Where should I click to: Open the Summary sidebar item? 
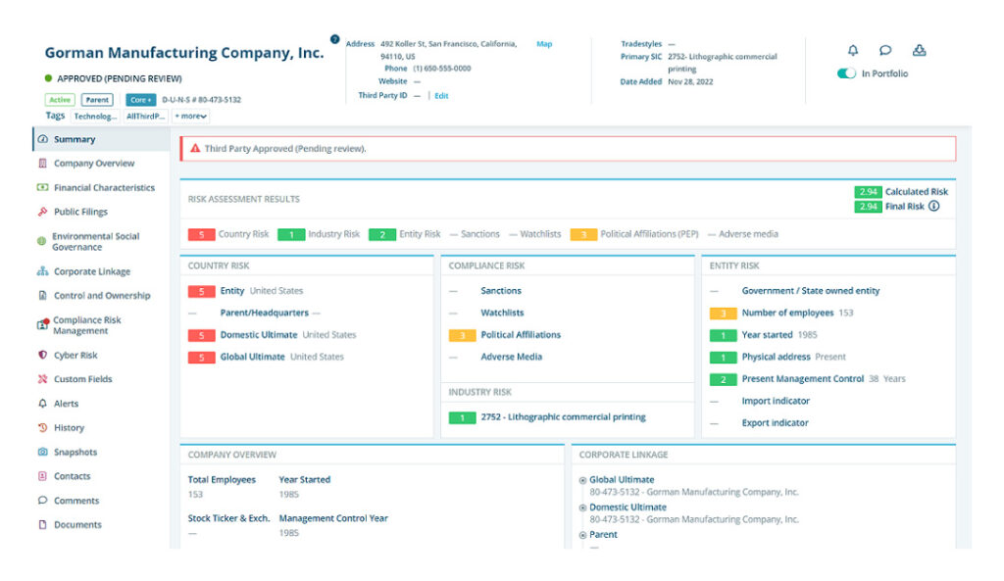tap(101, 139)
